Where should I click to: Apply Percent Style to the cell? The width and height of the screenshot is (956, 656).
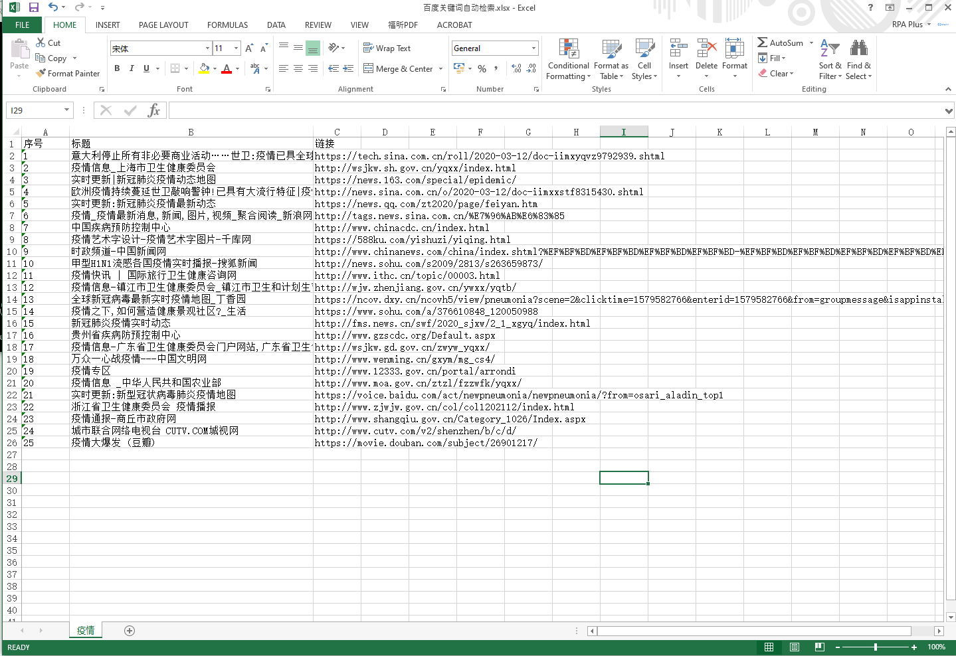click(482, 68)
